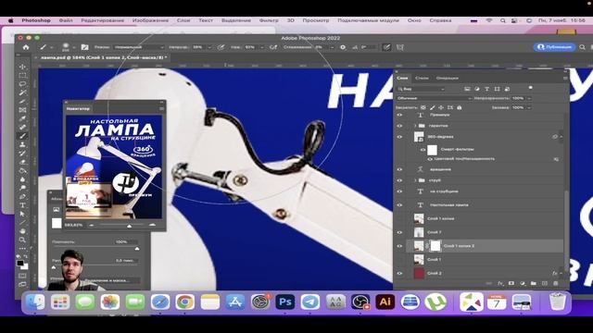Switch to the Операции tab
The width and height of the screenshot is (593, 333).
(447, 78)
